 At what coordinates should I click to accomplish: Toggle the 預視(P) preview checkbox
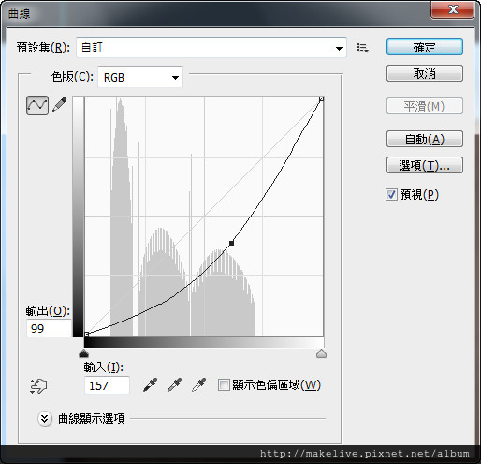(x=391, y=195)
